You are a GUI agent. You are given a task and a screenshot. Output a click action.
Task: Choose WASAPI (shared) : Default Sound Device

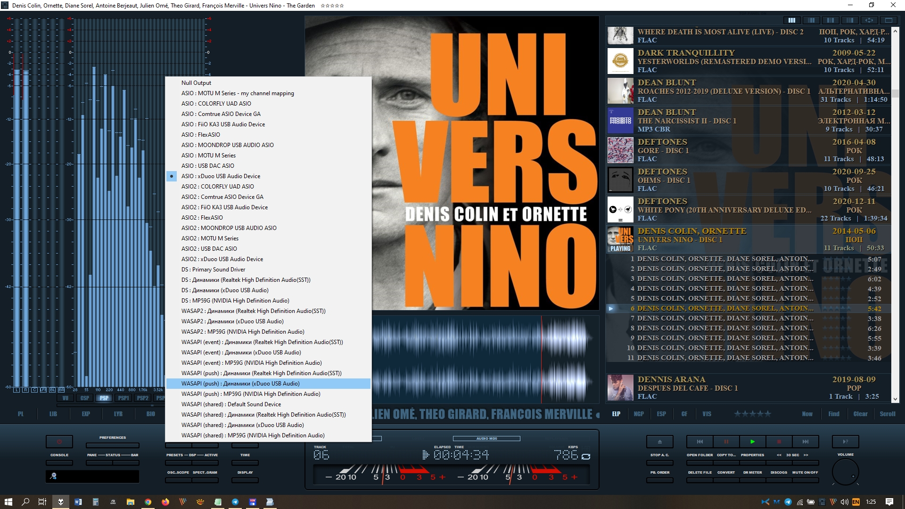coord(231,404)
